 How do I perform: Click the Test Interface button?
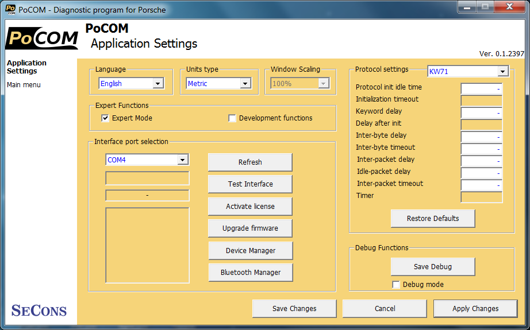point(250,184)
